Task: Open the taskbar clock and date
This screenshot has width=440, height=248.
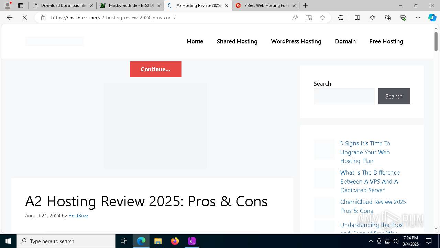Action: point(411,241)
